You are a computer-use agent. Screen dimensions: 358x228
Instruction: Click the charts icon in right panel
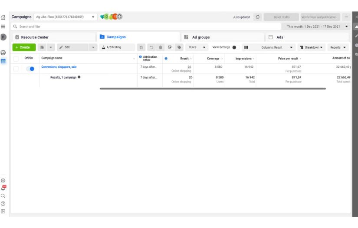(356, 26)
